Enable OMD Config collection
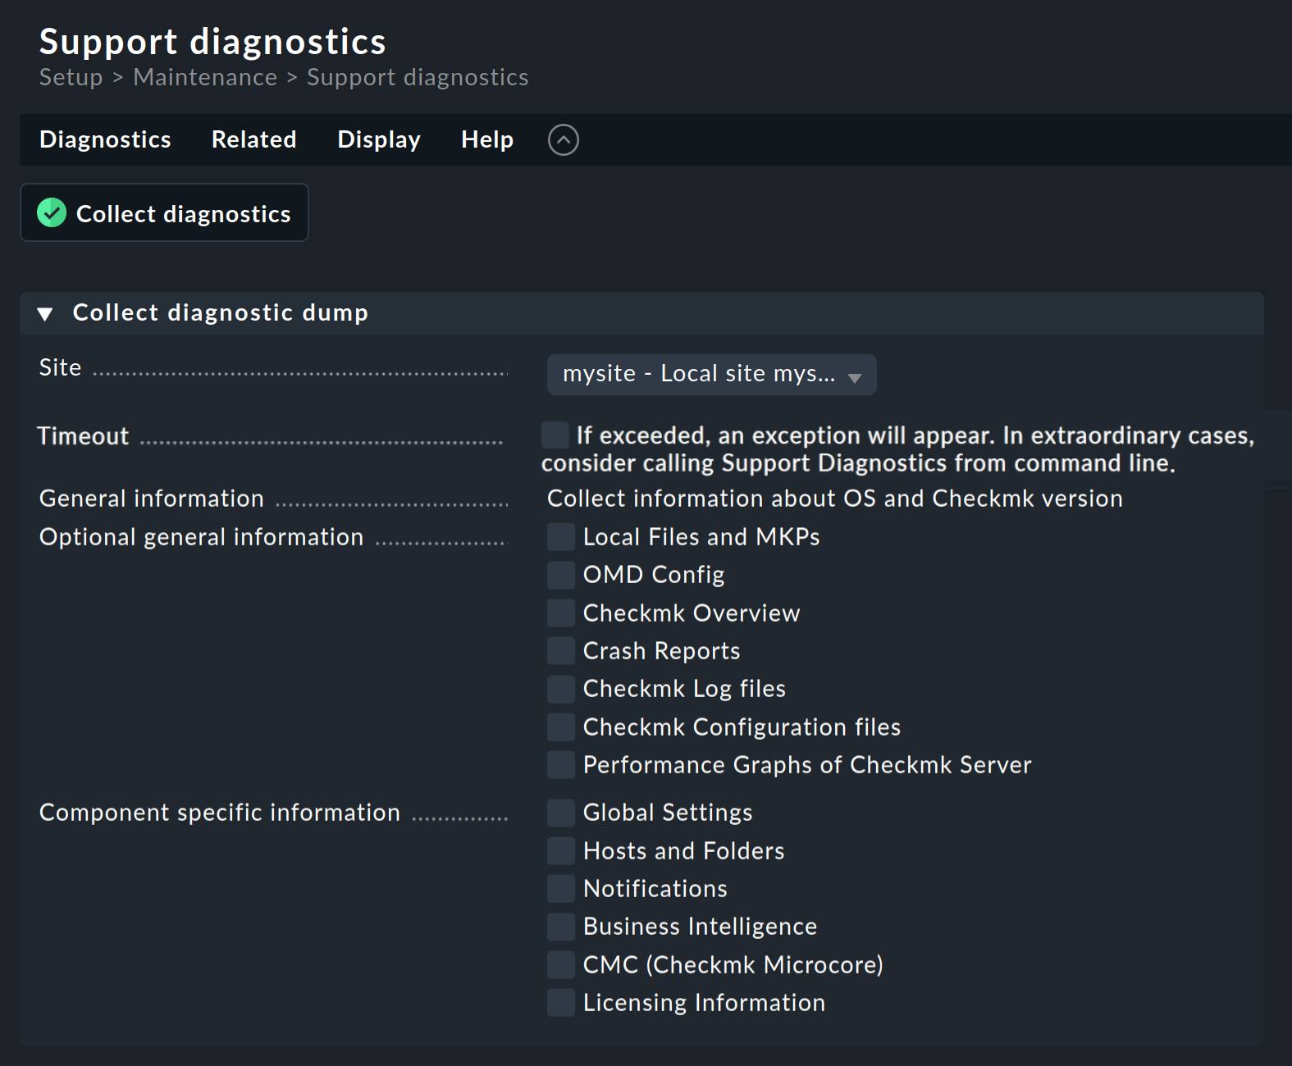This screenshot has width=1292, height=1066. [560, 574]
